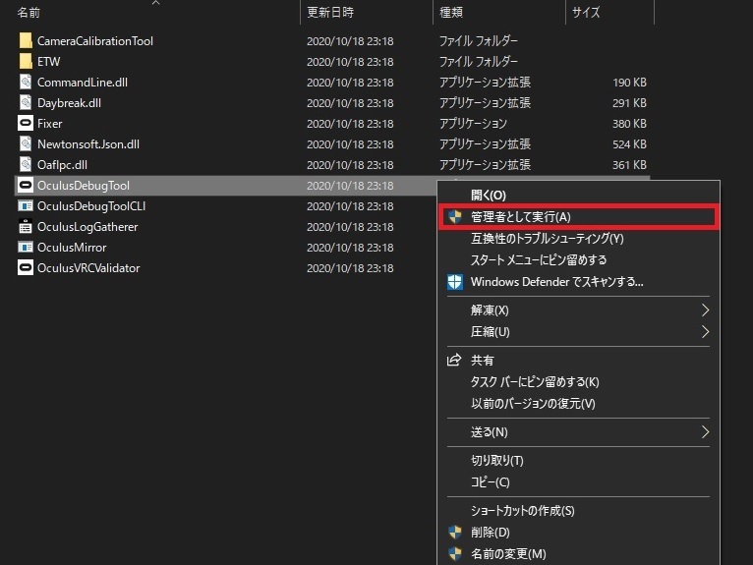The height and width of the screenshot is (565, 753).
Task: Select the OculusMirror file name
Action: (72, 248)
